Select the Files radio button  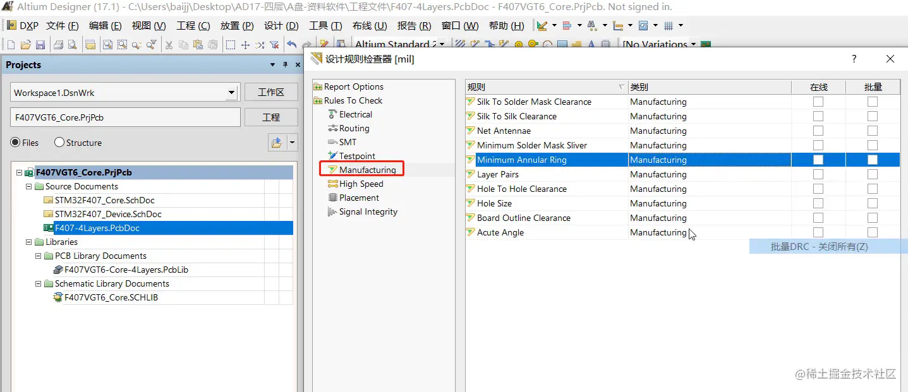click(x=15, y=143)
